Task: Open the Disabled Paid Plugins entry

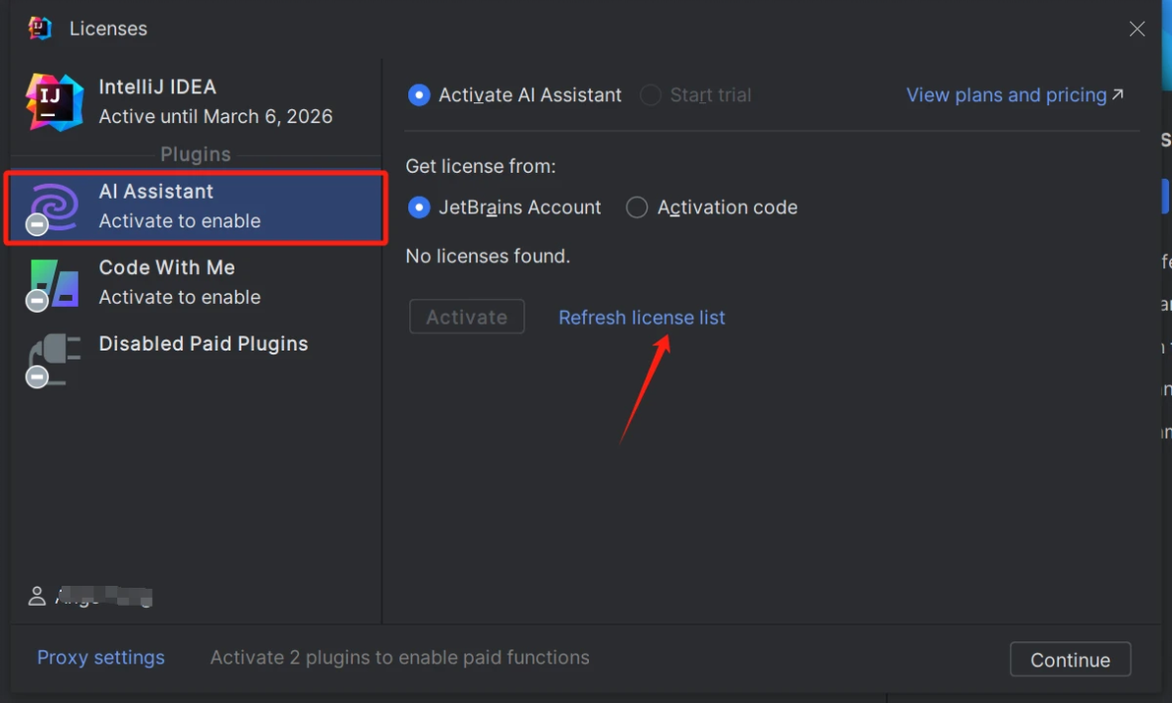Action: click(204, 344)
